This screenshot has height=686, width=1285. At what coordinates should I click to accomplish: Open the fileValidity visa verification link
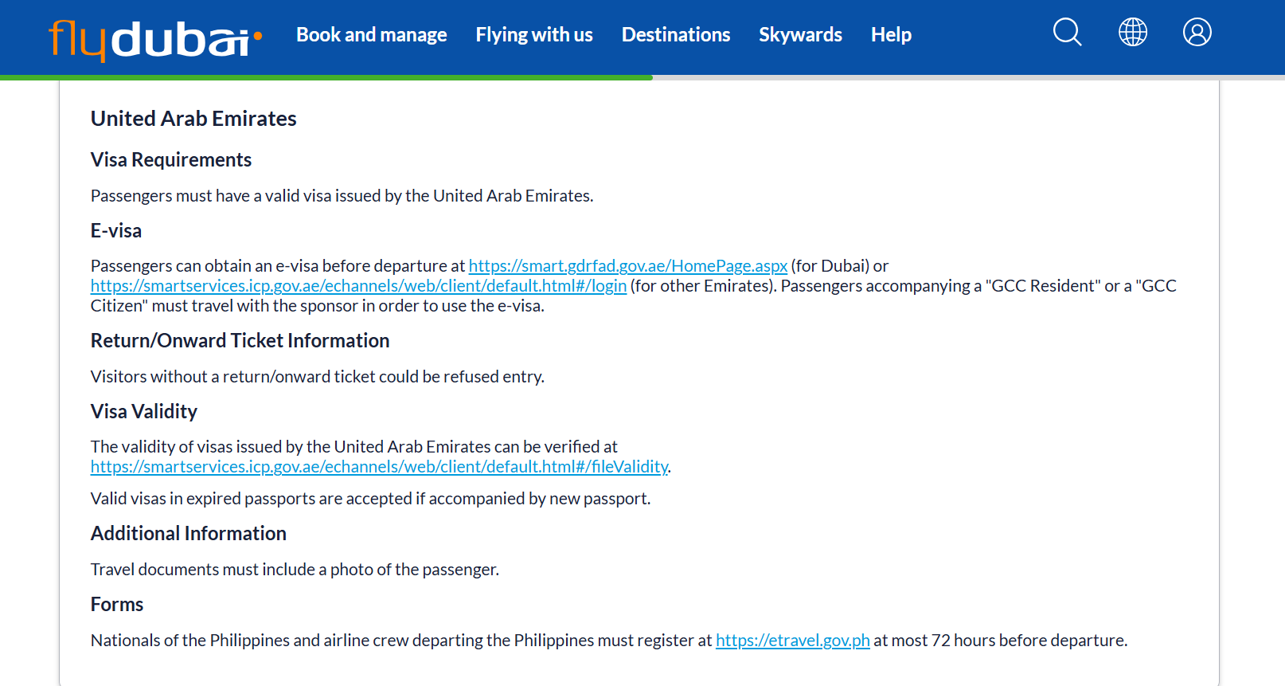tap(379, 467)
